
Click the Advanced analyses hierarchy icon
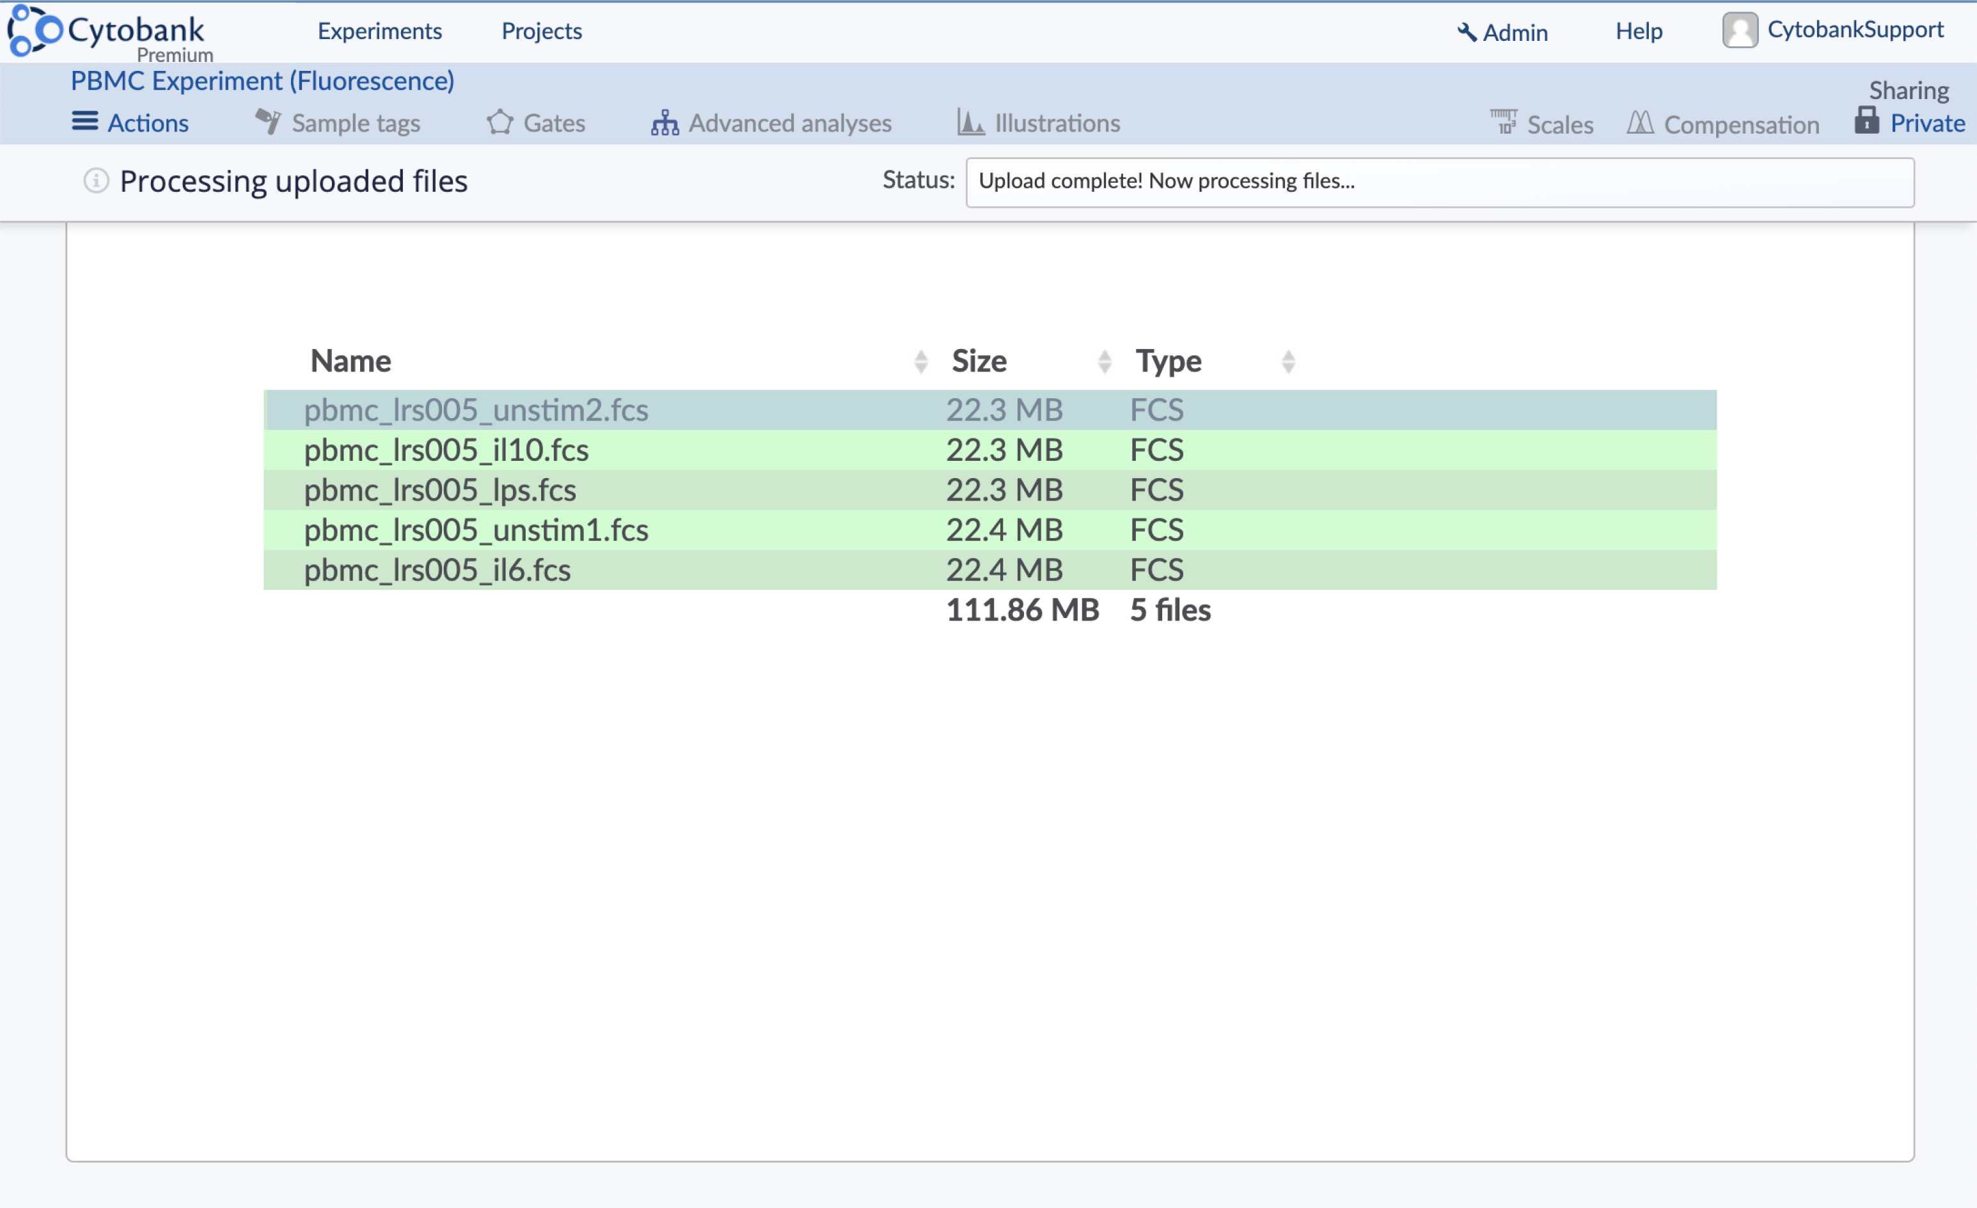(x=665, y=123)
